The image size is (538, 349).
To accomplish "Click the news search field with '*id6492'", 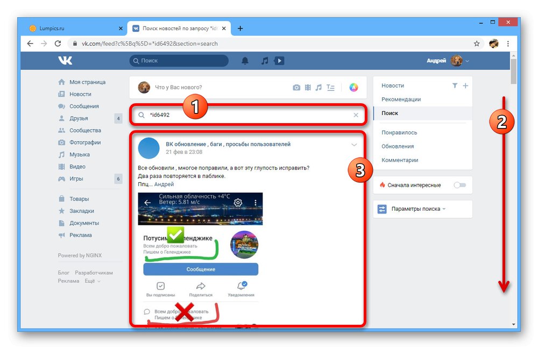I will (x=247, y=115).
